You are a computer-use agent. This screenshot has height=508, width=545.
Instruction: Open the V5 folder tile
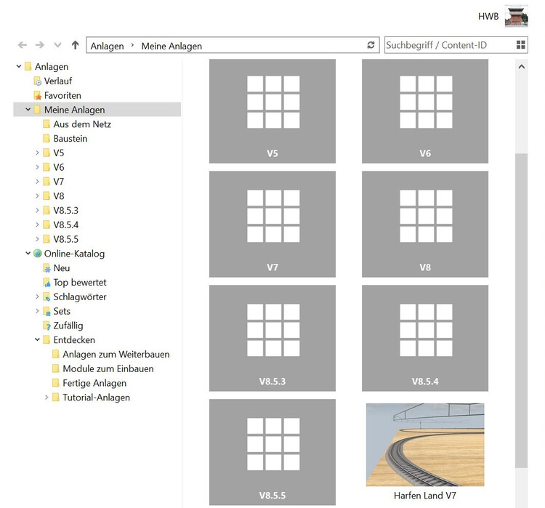pos(272,111)
